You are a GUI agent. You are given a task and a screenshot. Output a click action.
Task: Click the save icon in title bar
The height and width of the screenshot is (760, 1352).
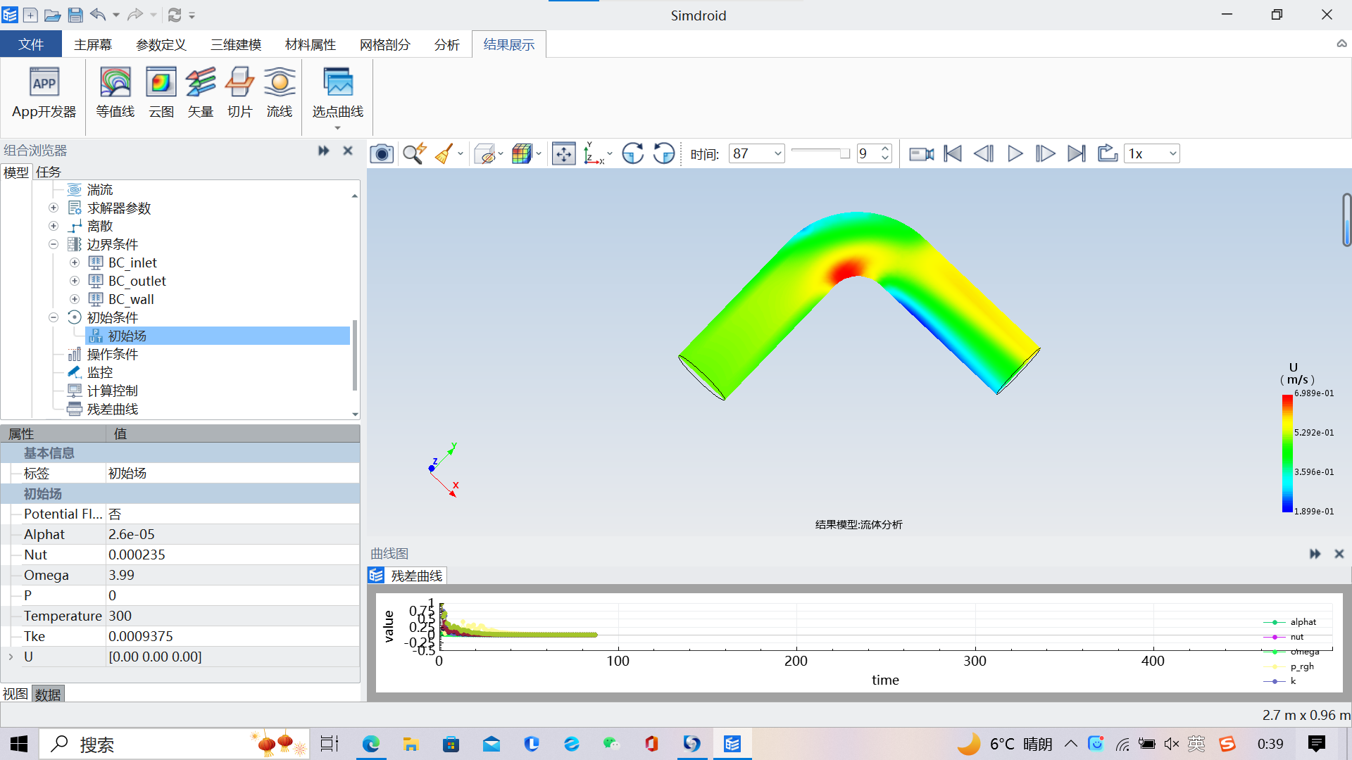coord(75,15)
